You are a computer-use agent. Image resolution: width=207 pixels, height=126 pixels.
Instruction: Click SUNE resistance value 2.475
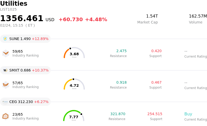(121, 51)
